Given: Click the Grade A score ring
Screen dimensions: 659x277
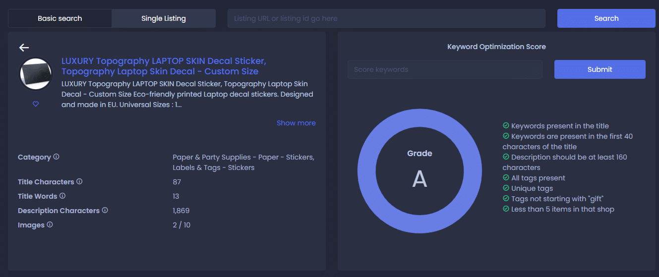Looking at the screenshot, I should click(419, 171).
